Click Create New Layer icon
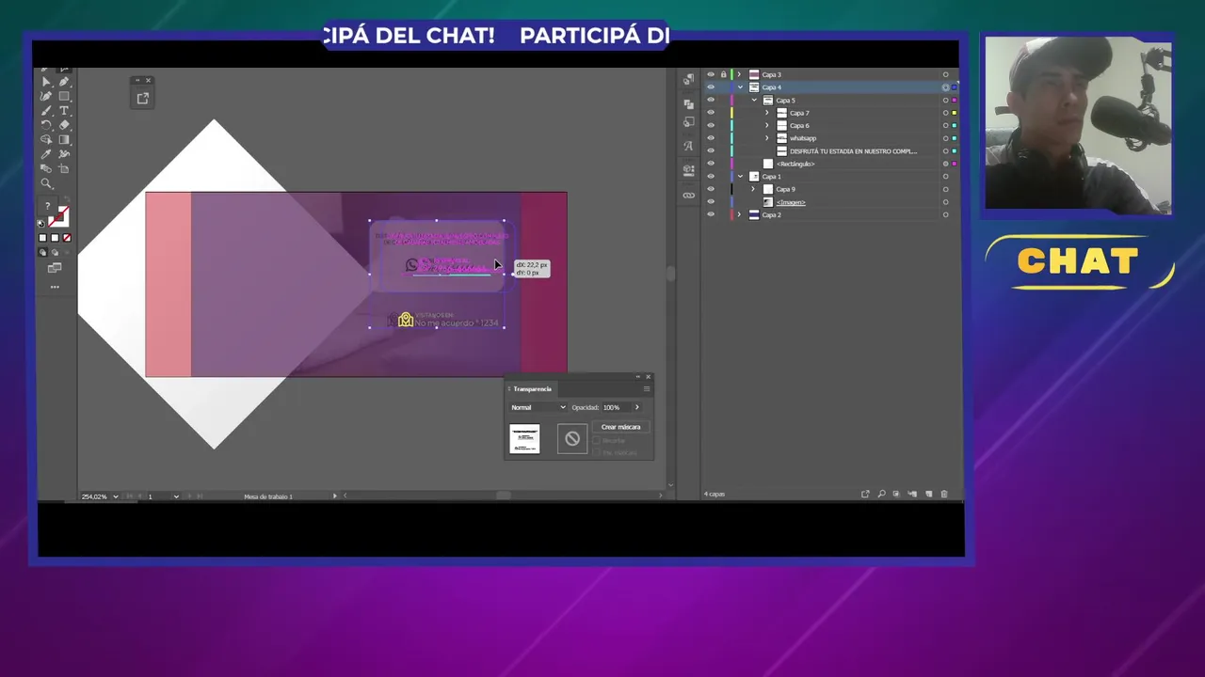The height and width of the screenshot is (677, 1205). point(929,494)
